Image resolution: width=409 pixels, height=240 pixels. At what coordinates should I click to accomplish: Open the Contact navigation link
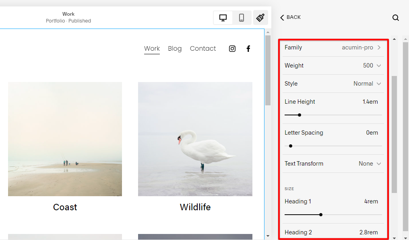click(203, 49)
